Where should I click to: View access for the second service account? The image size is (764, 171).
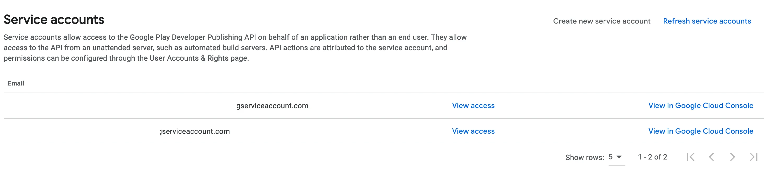click(x=473, y=131)
